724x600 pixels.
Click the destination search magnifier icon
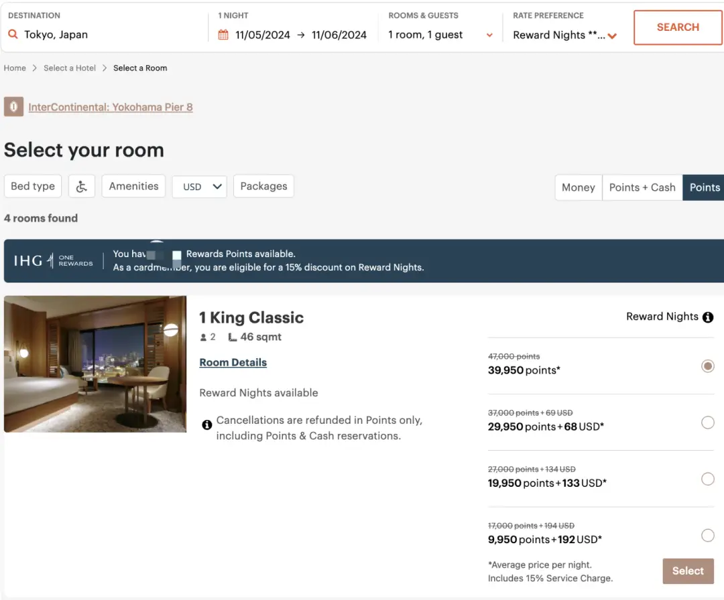13,35
